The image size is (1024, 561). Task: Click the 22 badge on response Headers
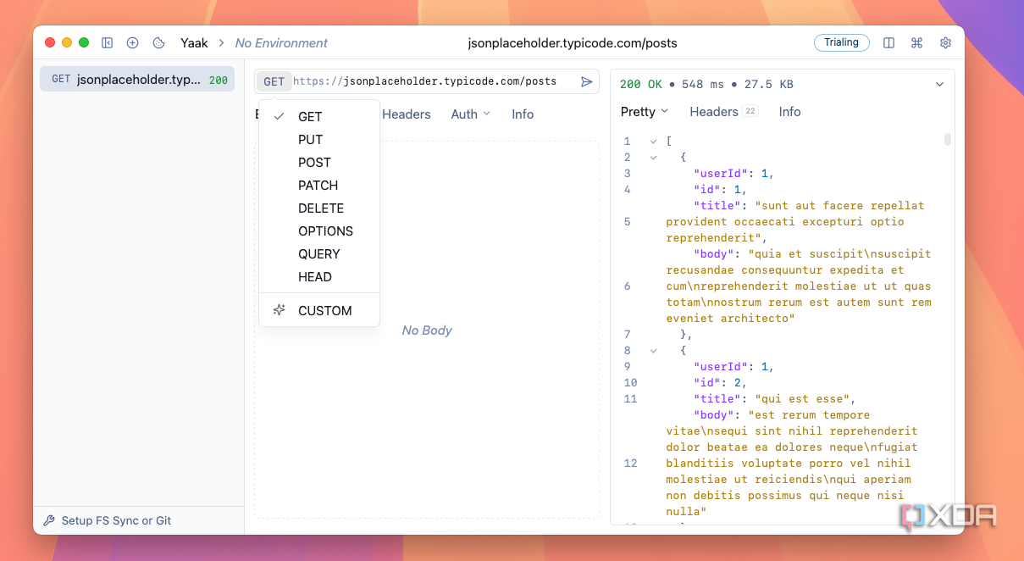click(750, 111)
